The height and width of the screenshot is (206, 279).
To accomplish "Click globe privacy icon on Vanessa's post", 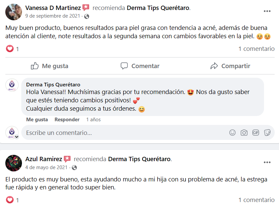I will coord(87,16).
